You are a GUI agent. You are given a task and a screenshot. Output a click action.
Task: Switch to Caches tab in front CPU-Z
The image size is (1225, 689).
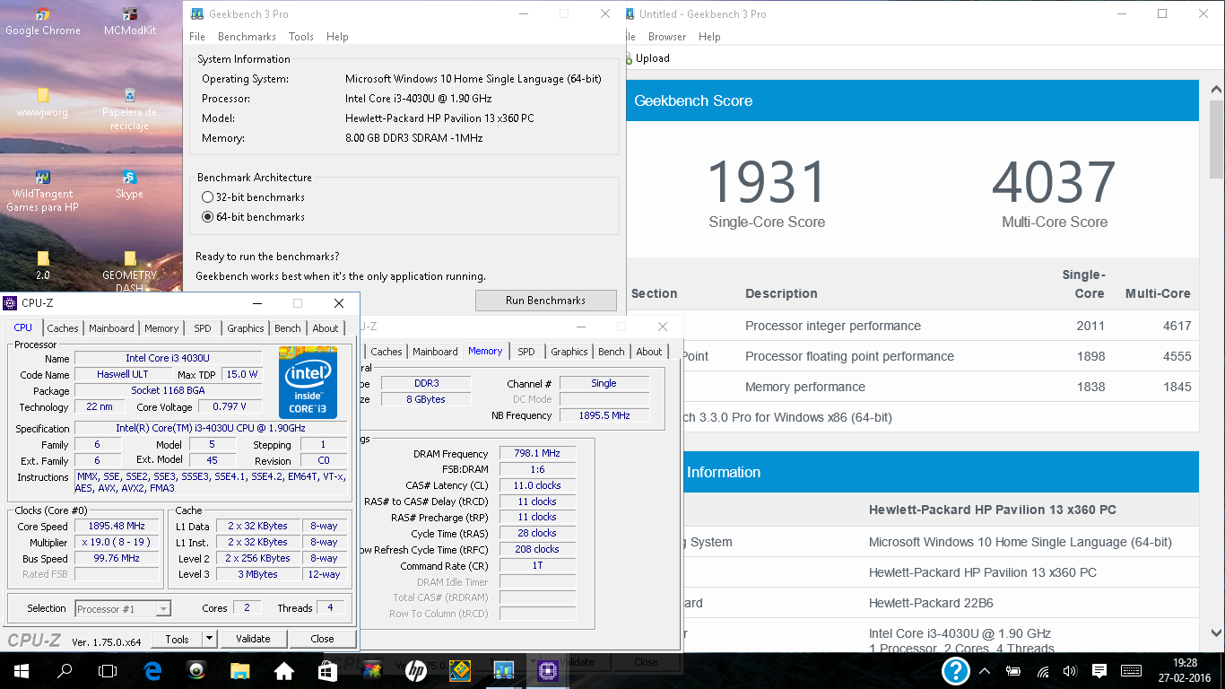[63, 328]
